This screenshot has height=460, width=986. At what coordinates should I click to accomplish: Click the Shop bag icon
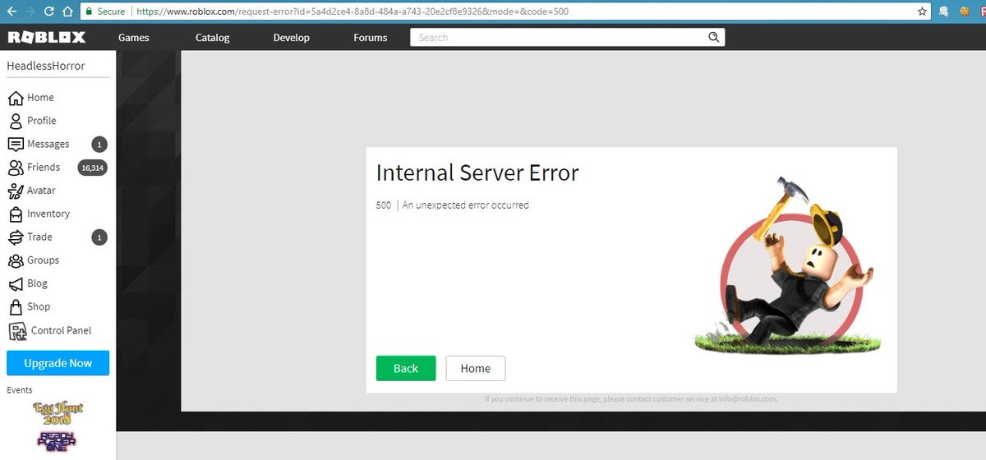point(15,306)
